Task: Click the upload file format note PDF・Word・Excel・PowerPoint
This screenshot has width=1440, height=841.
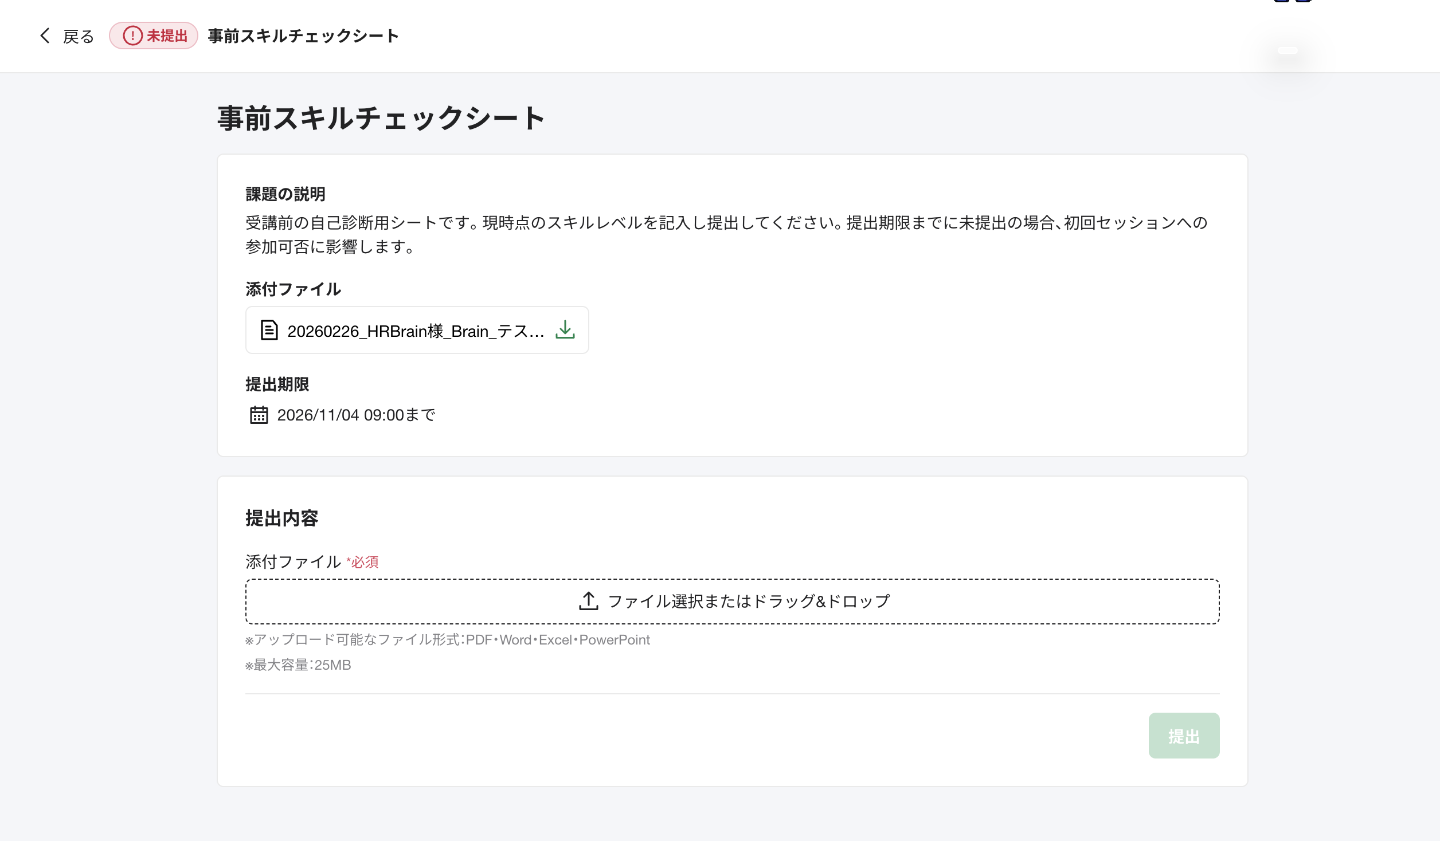Action: click(447, 640)
